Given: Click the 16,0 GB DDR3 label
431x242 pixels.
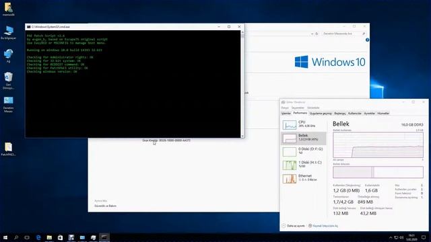Looking at the screenshot, I should 412,124.
